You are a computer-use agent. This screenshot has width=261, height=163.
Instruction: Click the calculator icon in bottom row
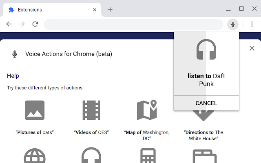pos(147,156)
